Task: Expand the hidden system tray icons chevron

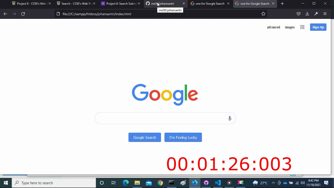Action: pos(273,183)
